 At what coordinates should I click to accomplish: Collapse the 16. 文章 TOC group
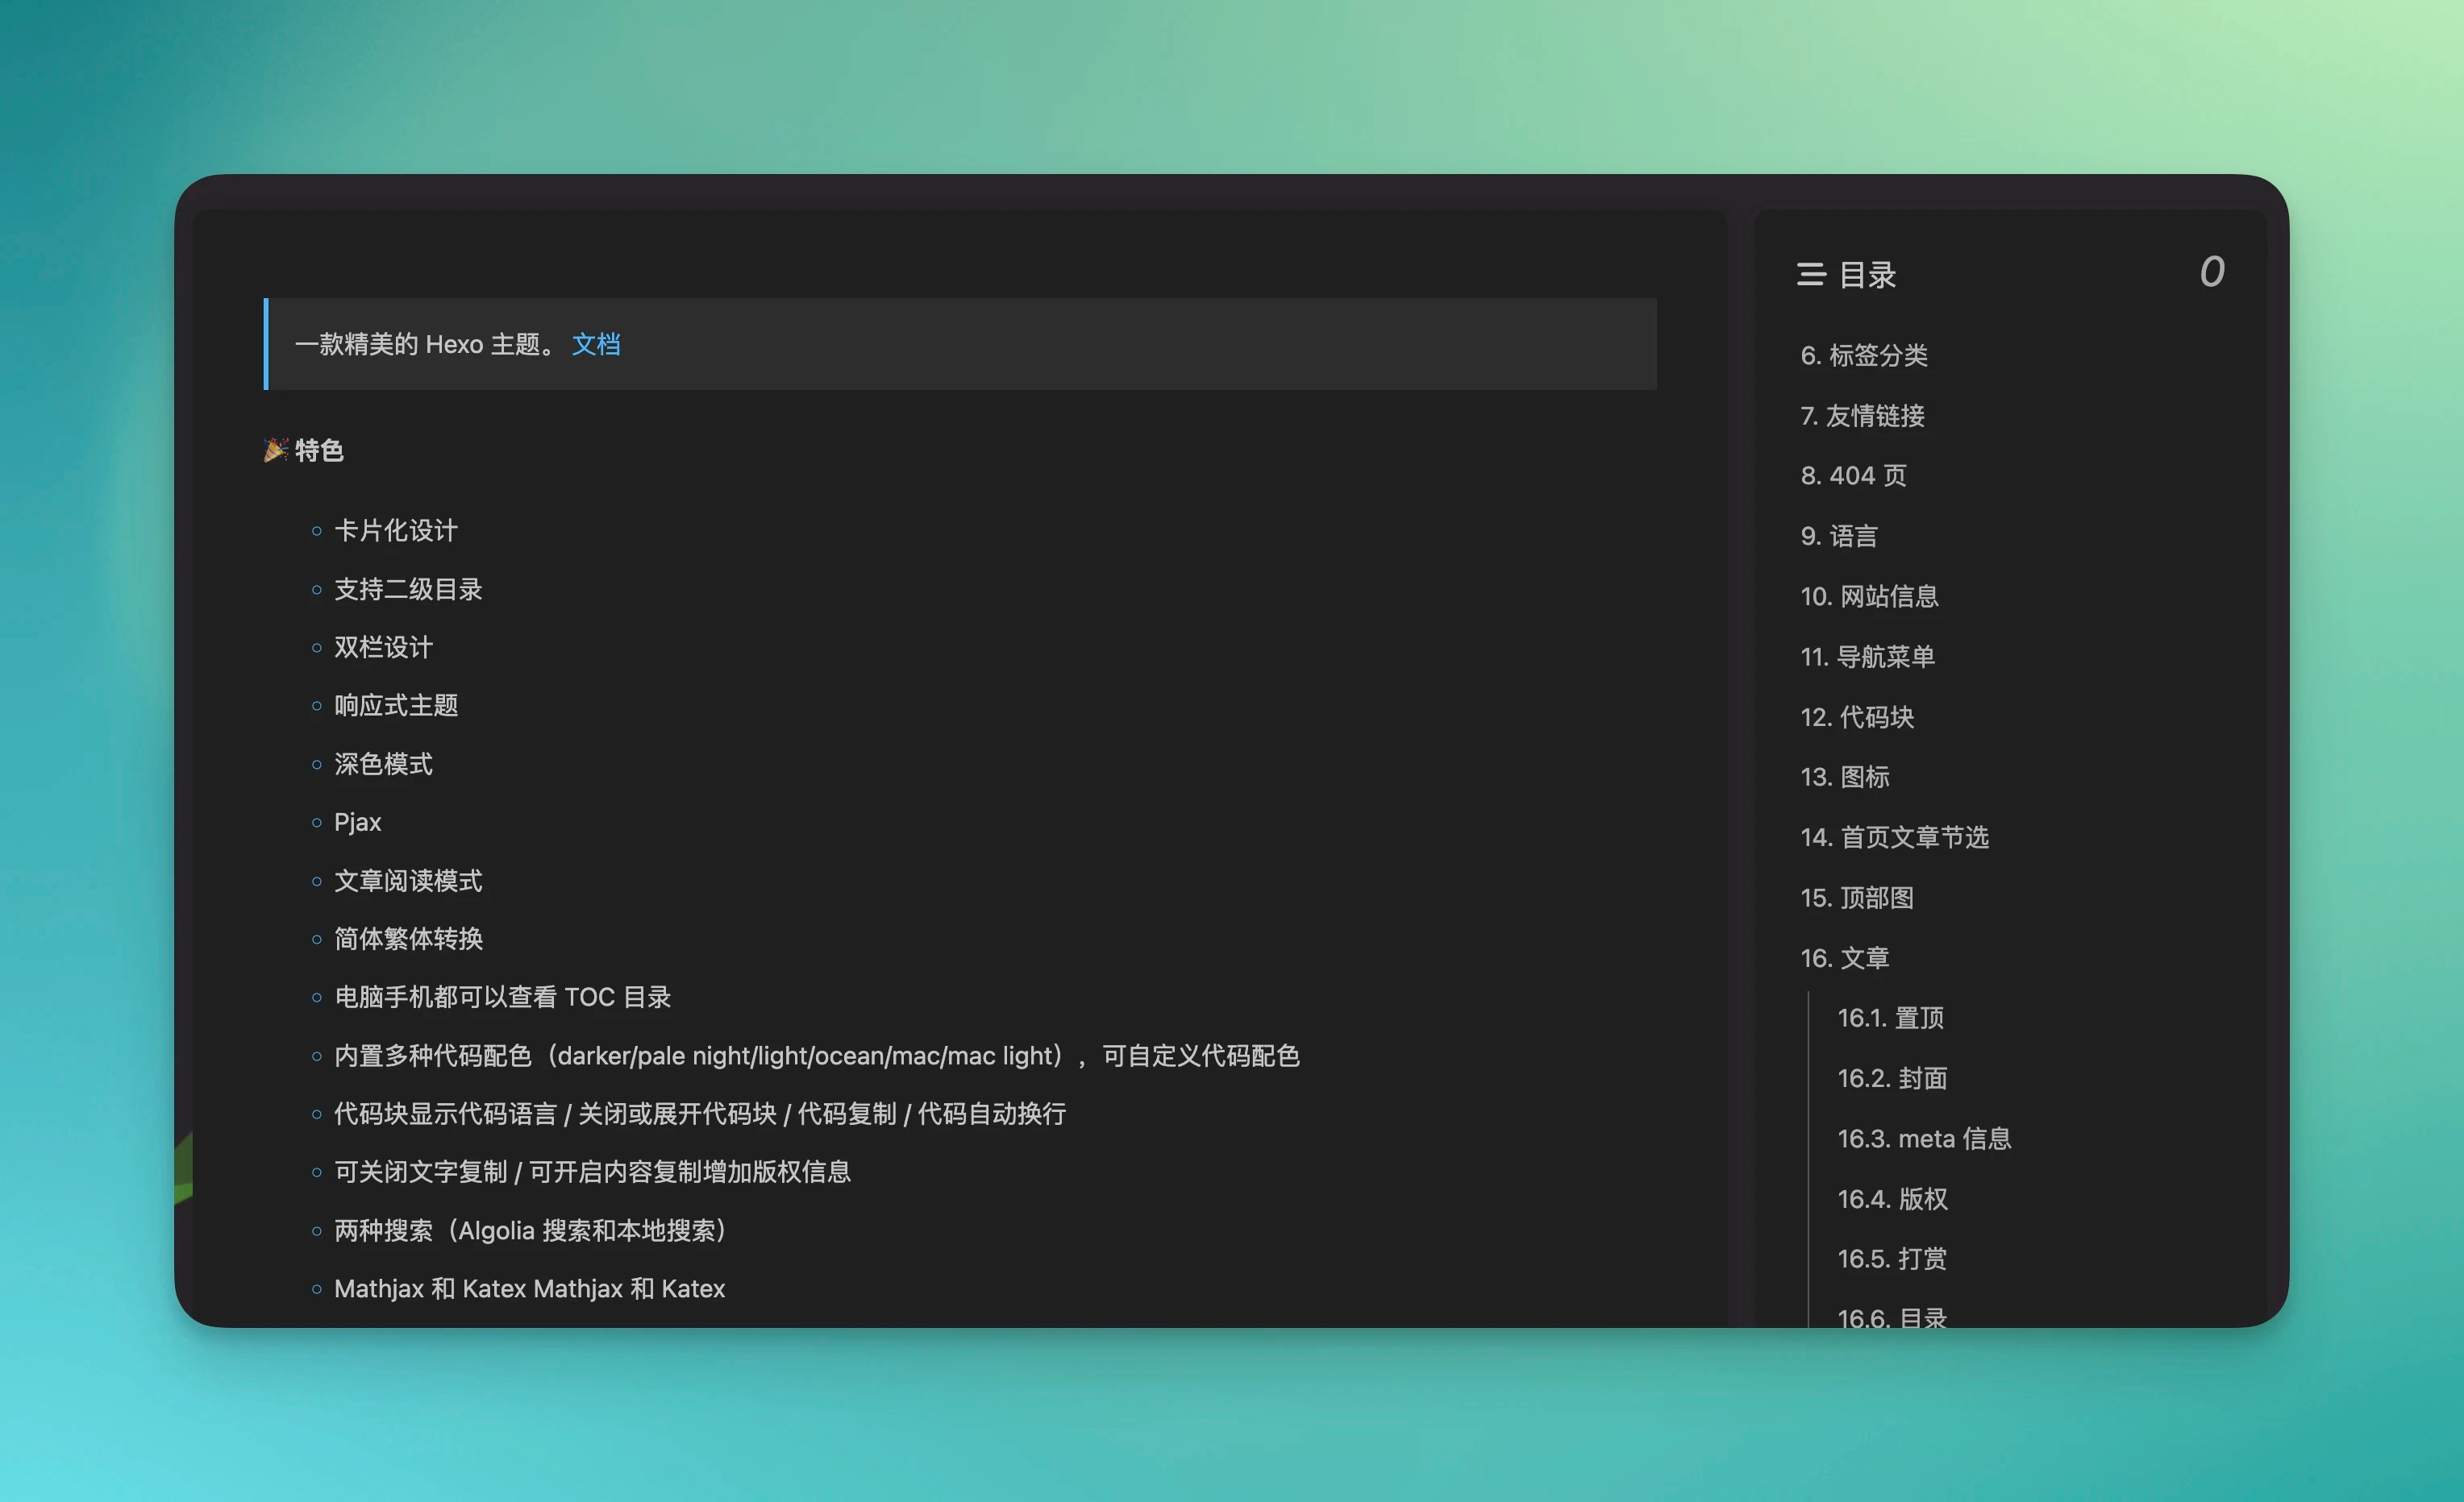pos(1844,958)
